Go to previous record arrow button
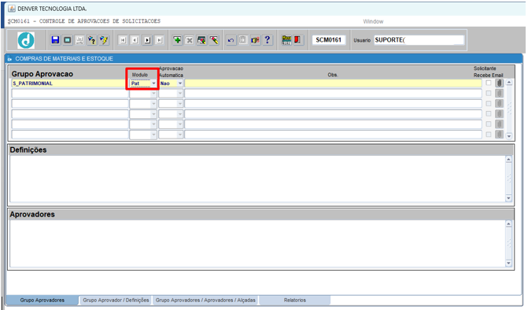The width and height of the screenshot is (528, 310). pos(135,40)
